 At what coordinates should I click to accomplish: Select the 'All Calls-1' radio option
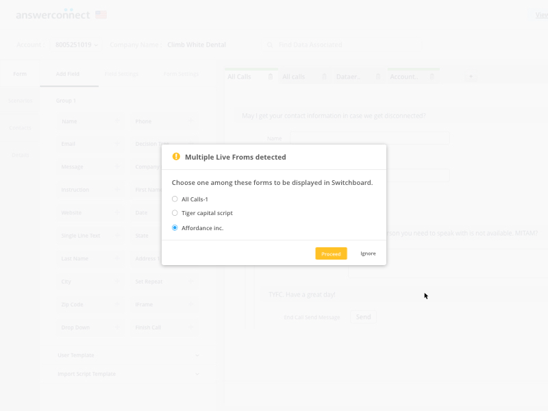[x=175, y=199]
